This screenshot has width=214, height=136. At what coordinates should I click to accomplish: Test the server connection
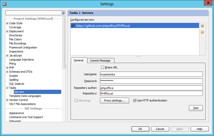point(196,108)
